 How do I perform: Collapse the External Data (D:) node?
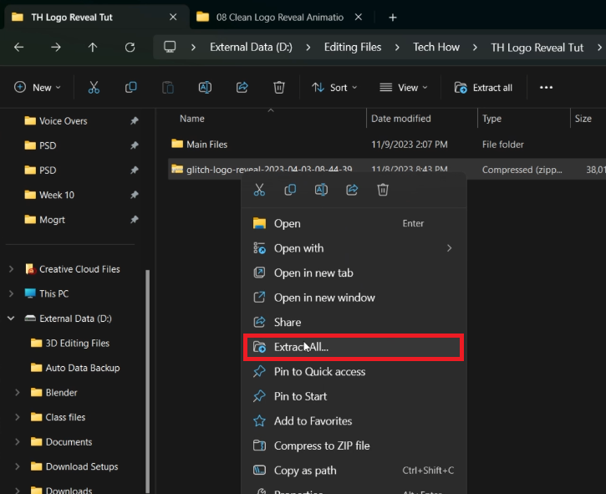[11, 318]
